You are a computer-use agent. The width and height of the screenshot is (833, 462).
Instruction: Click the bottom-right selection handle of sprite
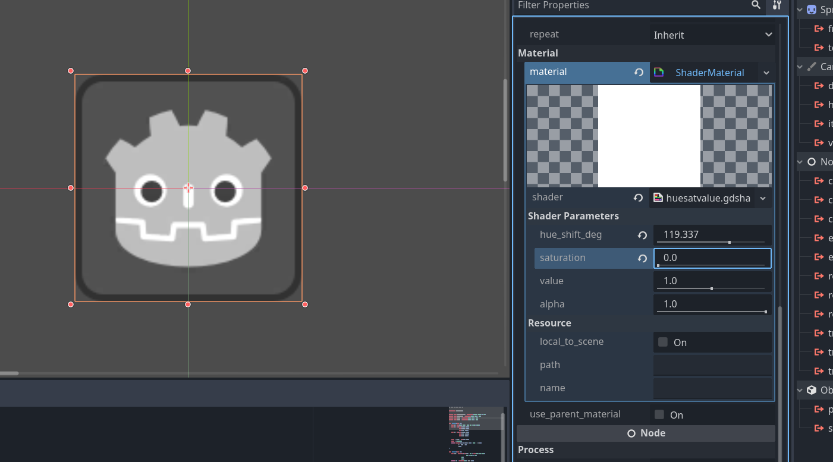coord(305,304)
